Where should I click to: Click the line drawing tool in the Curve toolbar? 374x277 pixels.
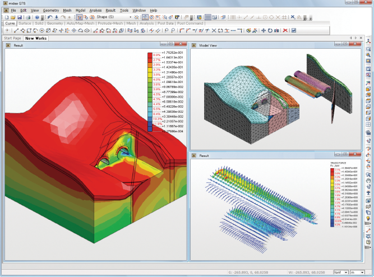tap(16, 30)
